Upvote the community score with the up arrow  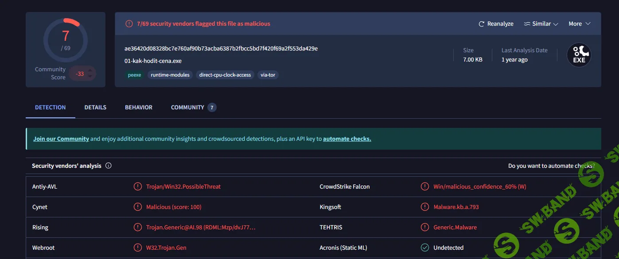coord(90,70)
